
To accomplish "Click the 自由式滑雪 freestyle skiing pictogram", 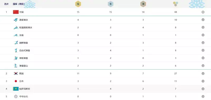I will [x=16, y=50].
